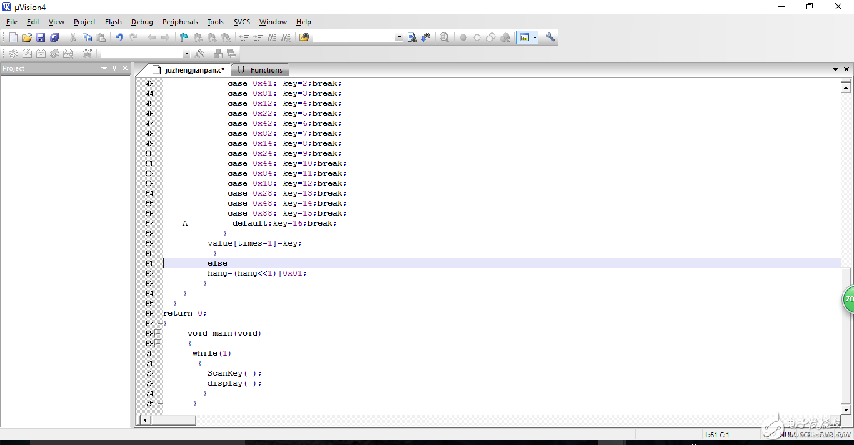The width and height of the screenshot is (854, 445).
Task: Click the Undo arrow icon
Action: (x=119, y=37)
